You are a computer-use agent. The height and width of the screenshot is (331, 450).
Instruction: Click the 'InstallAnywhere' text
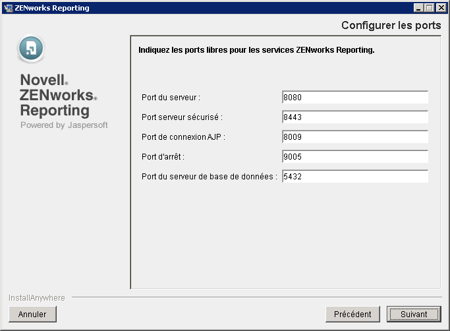pyautogui.click(x=37, y=298)
